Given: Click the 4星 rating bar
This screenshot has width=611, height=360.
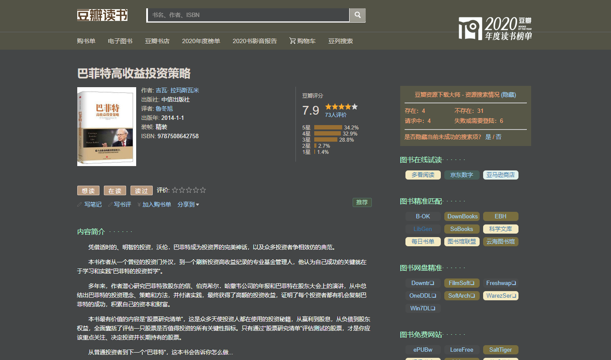Looking at the screenshot, I should (327, 134).
